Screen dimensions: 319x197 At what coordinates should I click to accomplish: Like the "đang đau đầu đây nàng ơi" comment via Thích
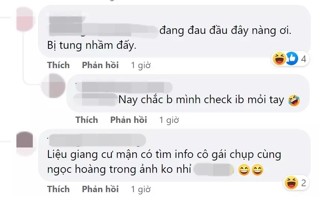click(x=59, y=65)
